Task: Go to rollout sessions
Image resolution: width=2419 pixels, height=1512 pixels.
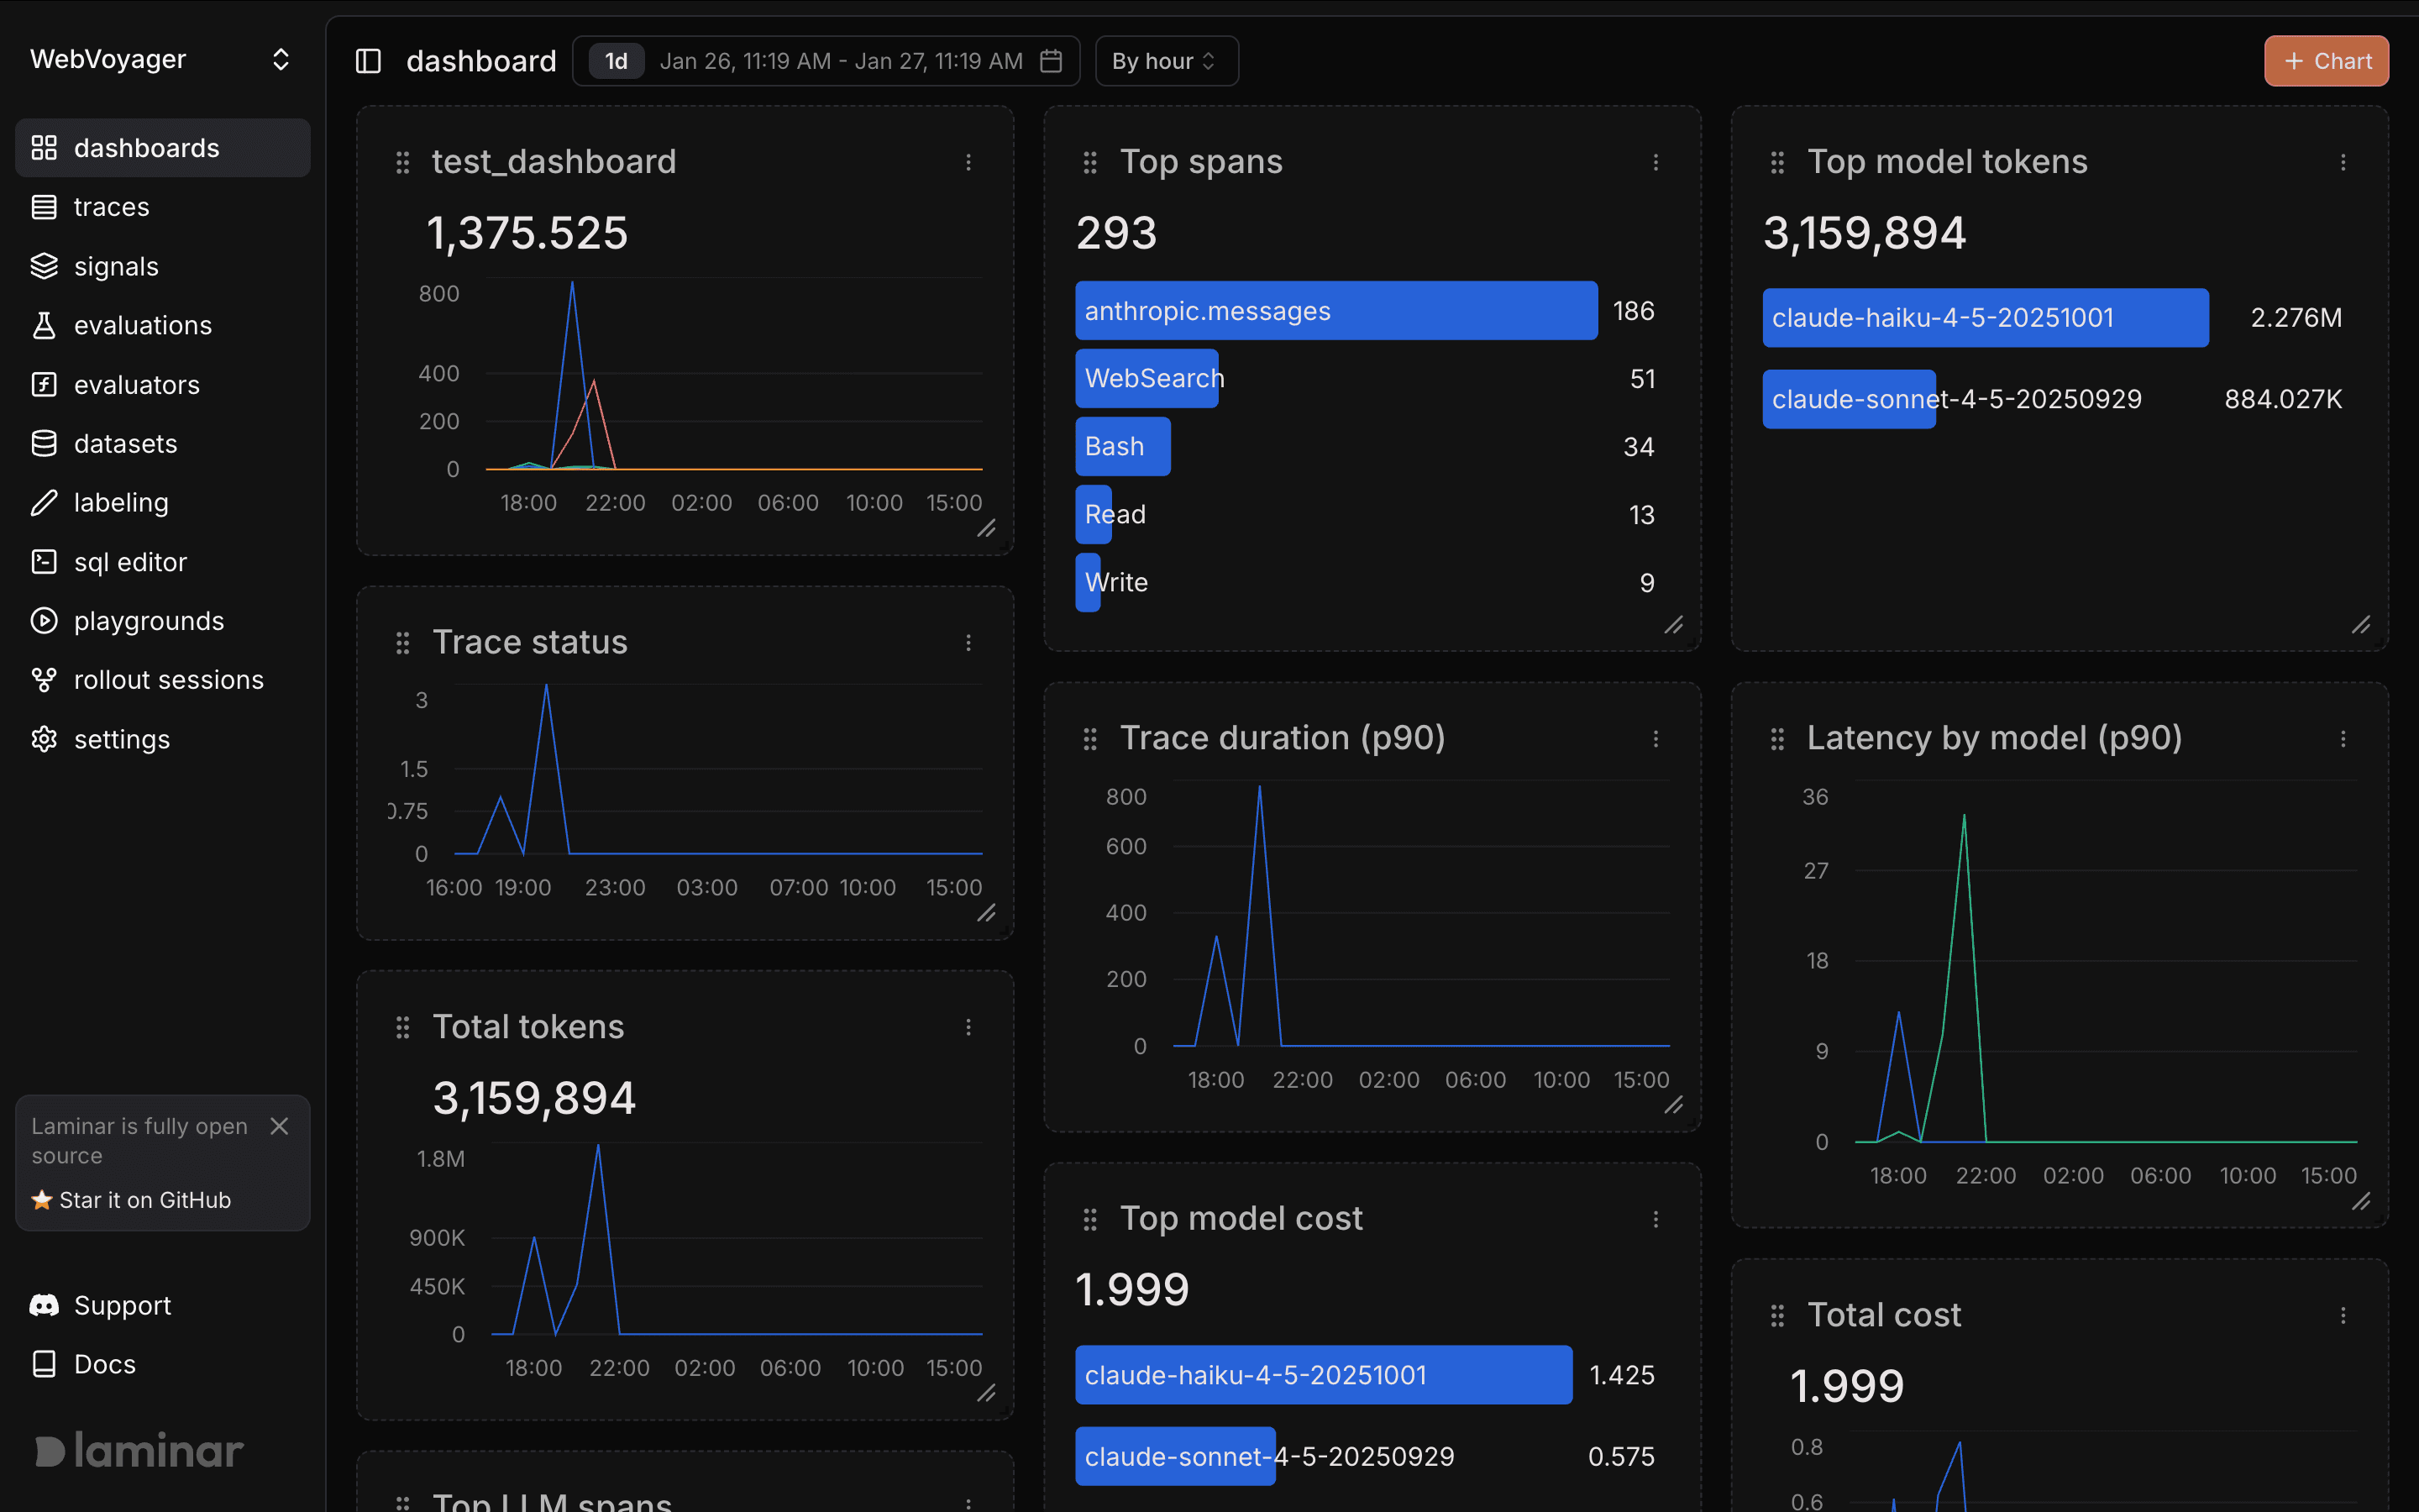Action: point(168,680)
